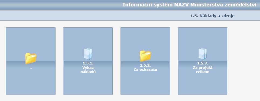
Task: Open the parent folder icon labeled '..'
Action: (31, 58)
